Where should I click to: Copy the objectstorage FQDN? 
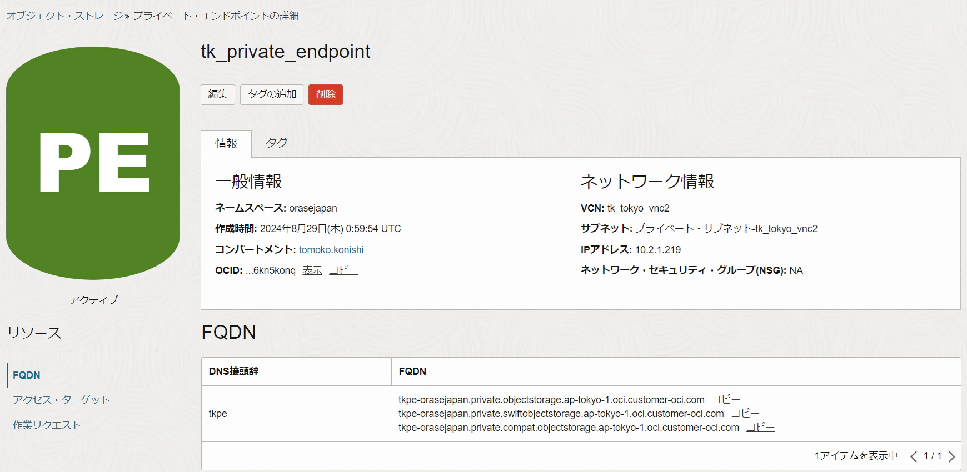coord(726,400)
